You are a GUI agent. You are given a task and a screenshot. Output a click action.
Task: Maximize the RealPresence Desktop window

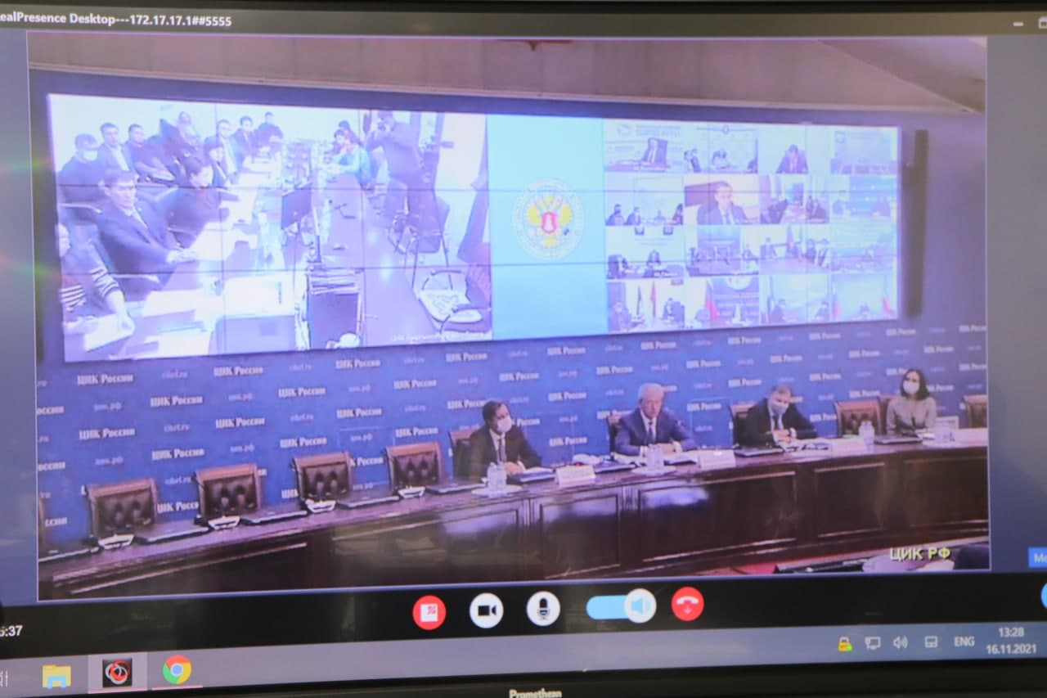click(1042, 25)
